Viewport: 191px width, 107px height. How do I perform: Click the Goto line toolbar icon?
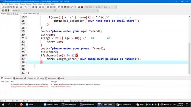(43, 7)
